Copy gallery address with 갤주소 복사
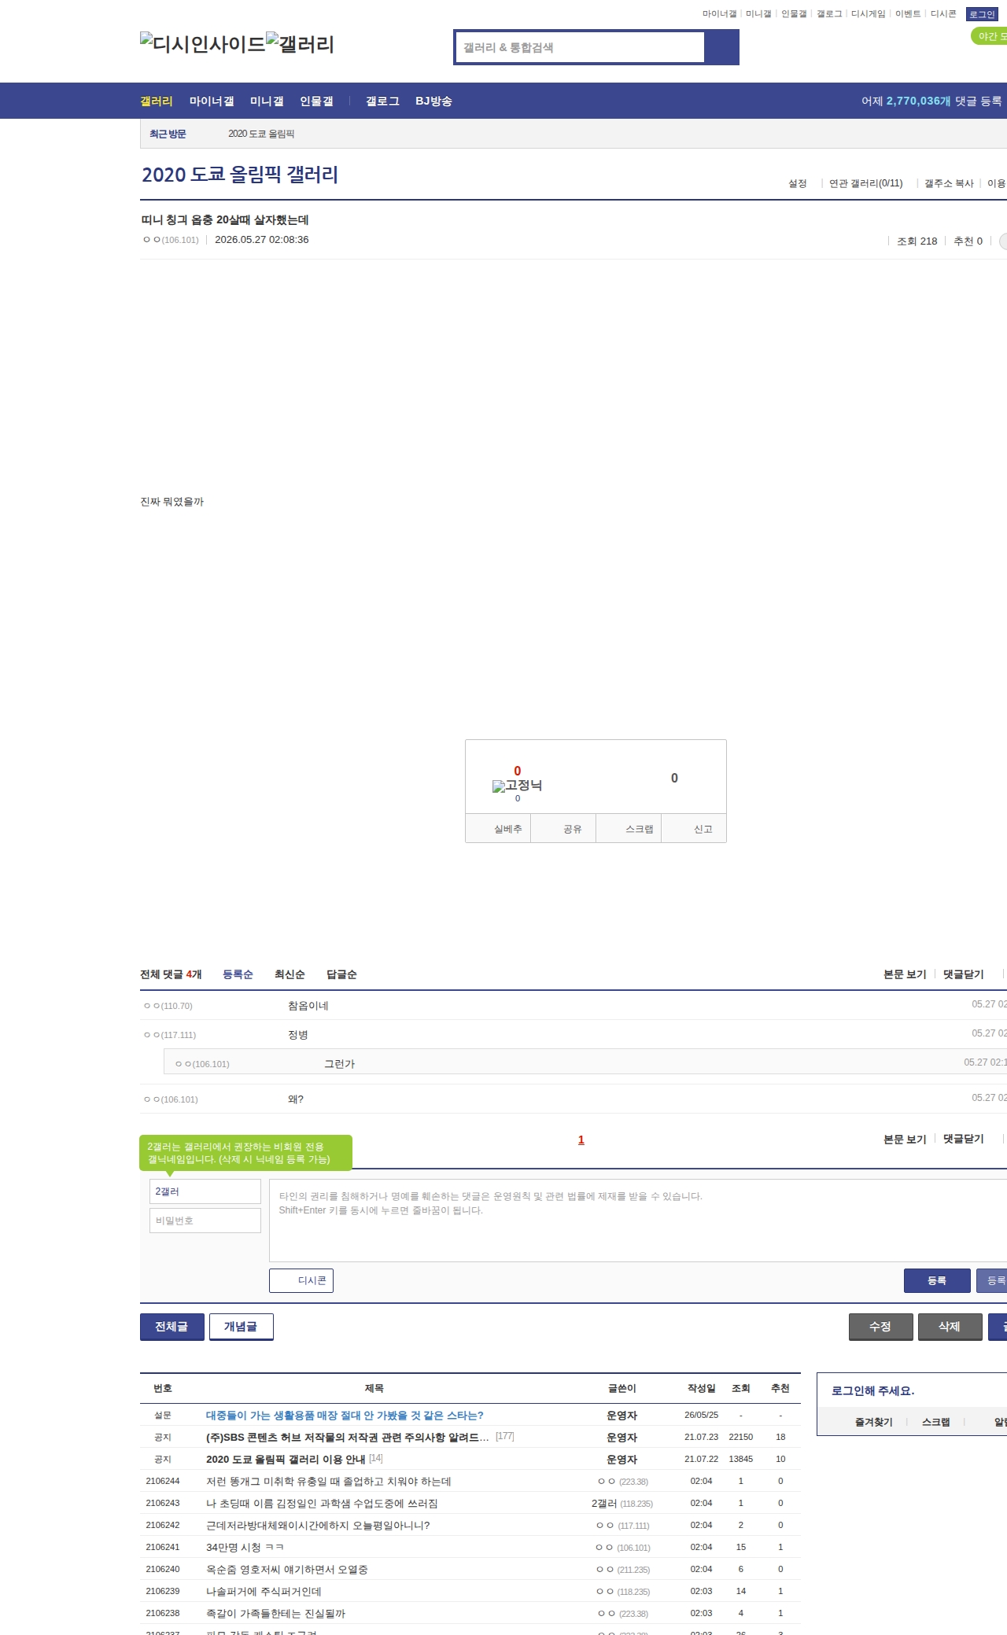This screenshot has height=1635, width=1007. coord(949,183)
